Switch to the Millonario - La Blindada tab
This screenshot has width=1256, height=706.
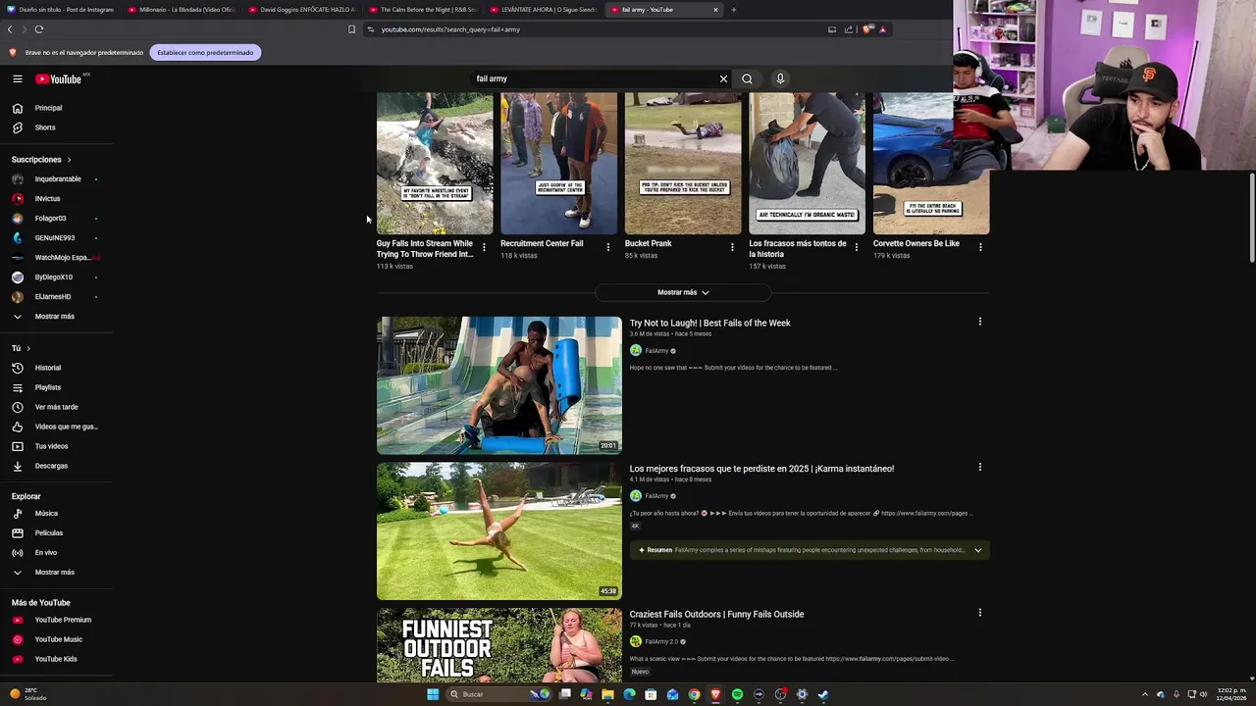tap(181, 10)
